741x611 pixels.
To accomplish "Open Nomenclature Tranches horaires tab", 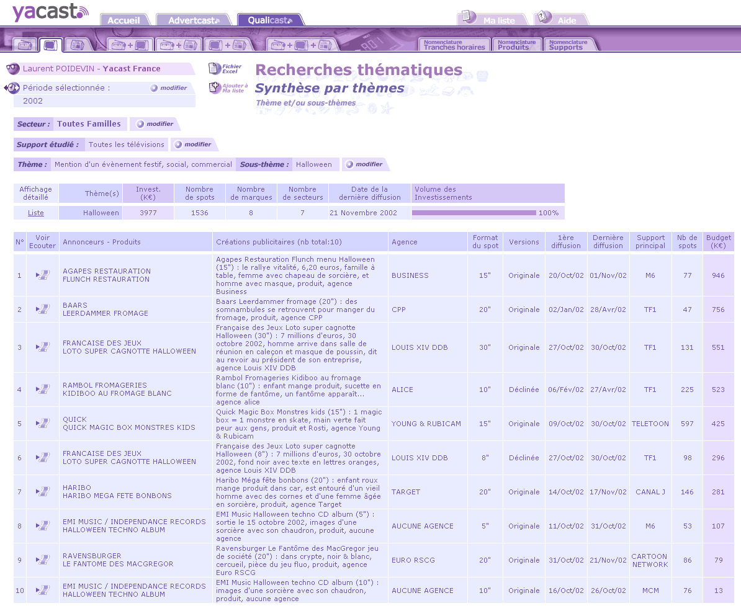I will pyautogui.click(x=454, y=45).
